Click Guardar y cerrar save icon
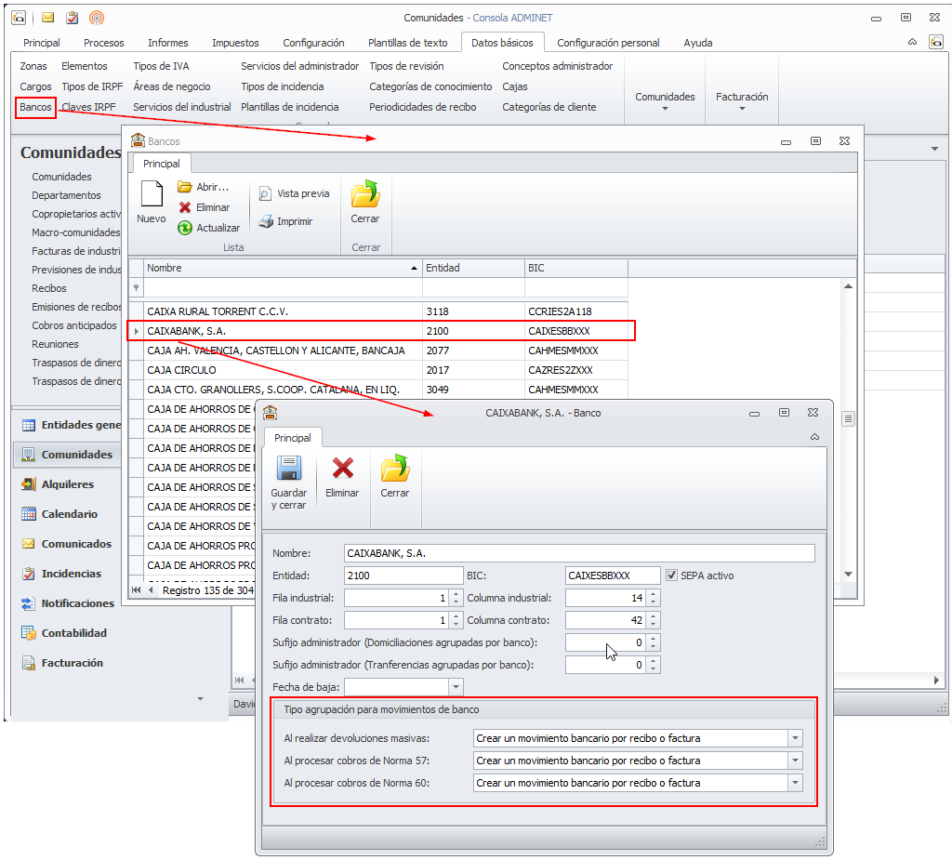952x860 pixels. pyautogui.click(x=288, y=469)
